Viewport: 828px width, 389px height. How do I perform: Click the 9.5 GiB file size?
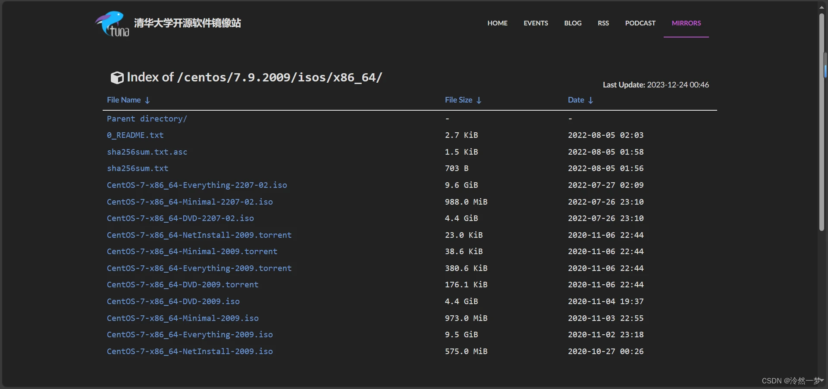click(461, 335)
